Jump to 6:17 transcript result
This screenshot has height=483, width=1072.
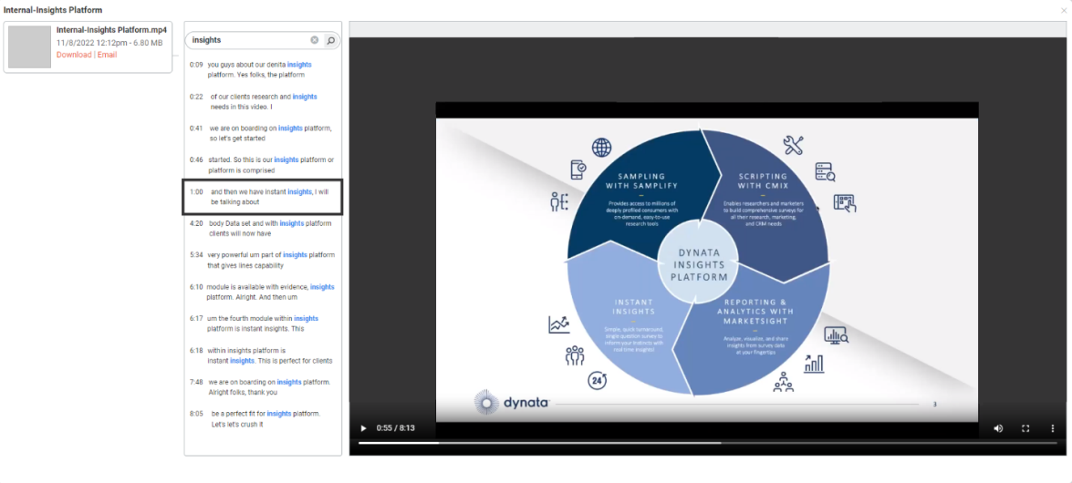pyautogui.click(x=263, y=324)
